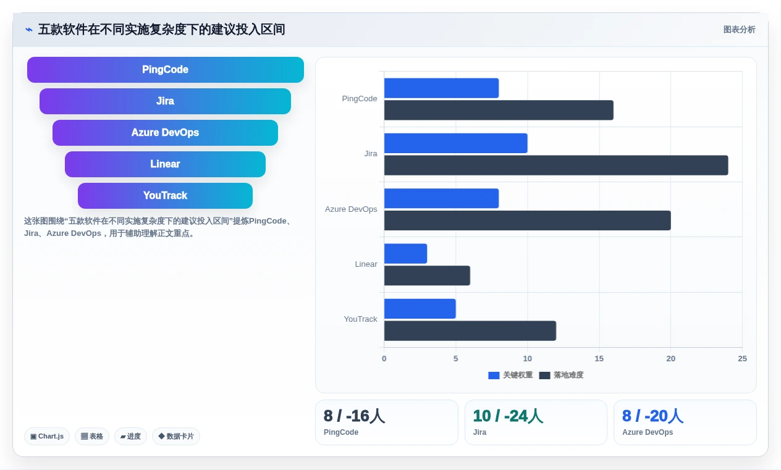The width and height of the screenshot is (781, 470).
Task: Click YouTrack blue 关键权重 bar
Action: coord(420,309)
